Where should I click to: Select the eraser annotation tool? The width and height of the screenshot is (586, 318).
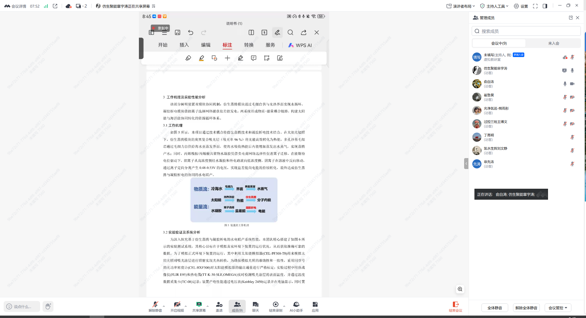188,58
